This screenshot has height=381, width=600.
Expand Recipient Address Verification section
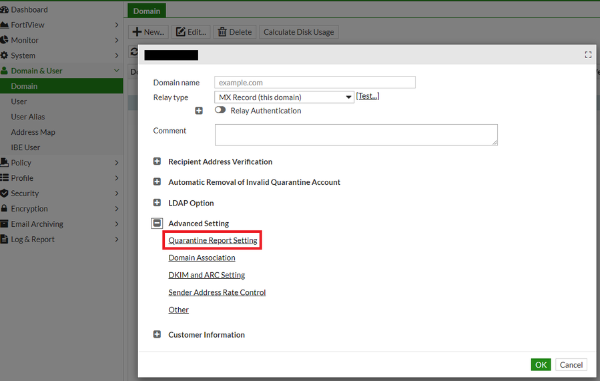[x=158, y=161]
